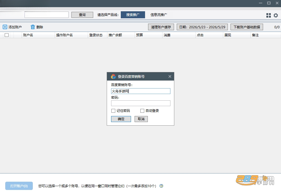Click the 0/0 account count text

(277, 27)
